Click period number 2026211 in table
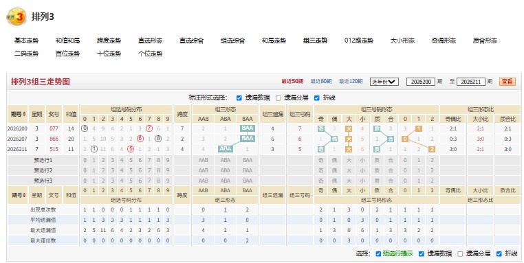Image resolution: width=524 pixels, height=263 pixels. pos(17,149)
